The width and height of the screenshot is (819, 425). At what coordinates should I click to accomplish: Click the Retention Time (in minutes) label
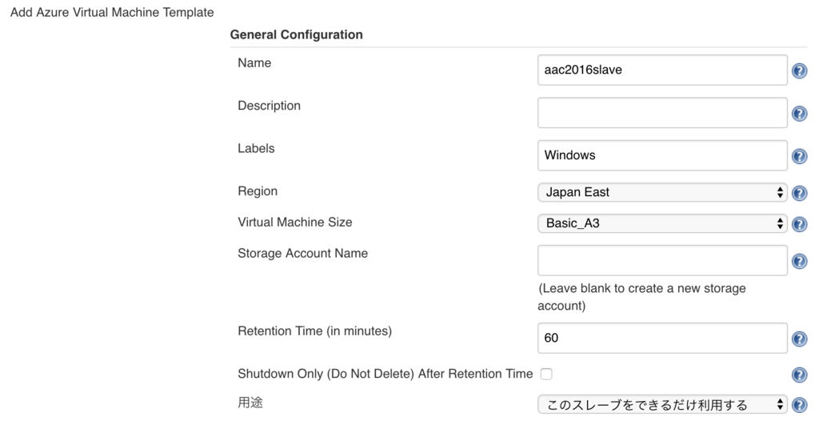315,331
